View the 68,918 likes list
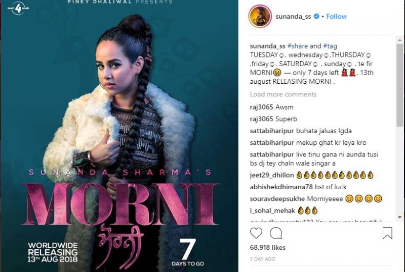 point(268,248)
